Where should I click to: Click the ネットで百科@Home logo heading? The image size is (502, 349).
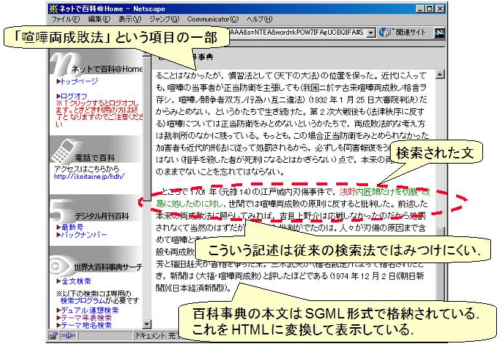[107, 69]
